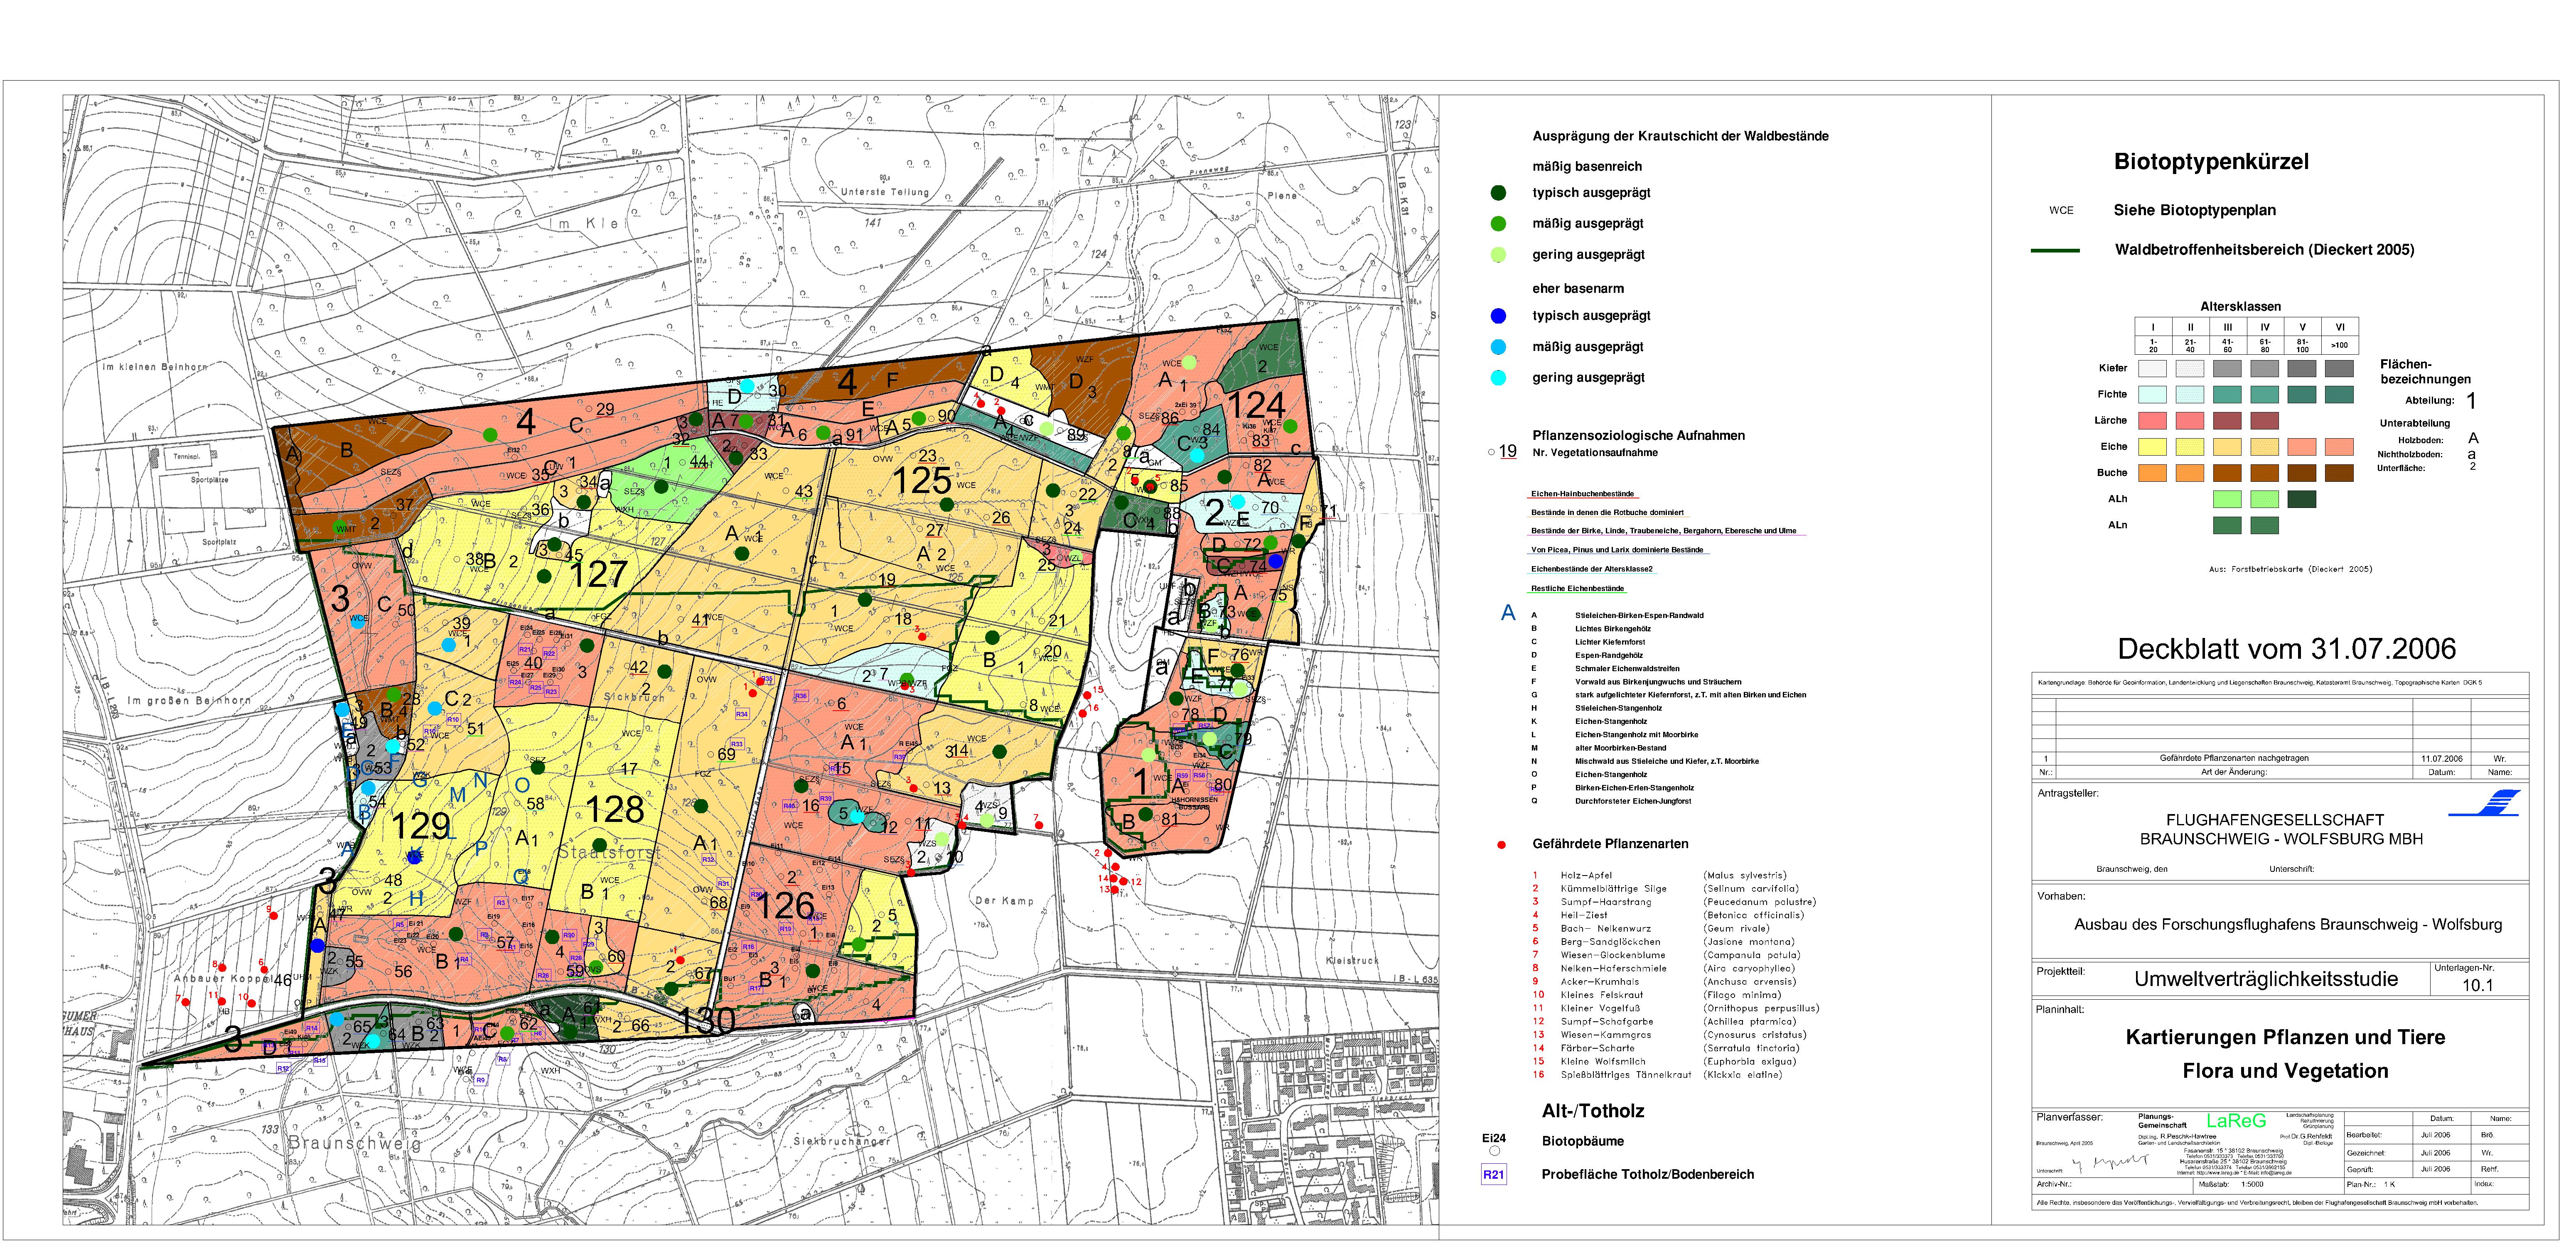
Task: Click sky-blue dot for basenarm 'mäßig ausgeprägt'
Action: click(1498, 347)
